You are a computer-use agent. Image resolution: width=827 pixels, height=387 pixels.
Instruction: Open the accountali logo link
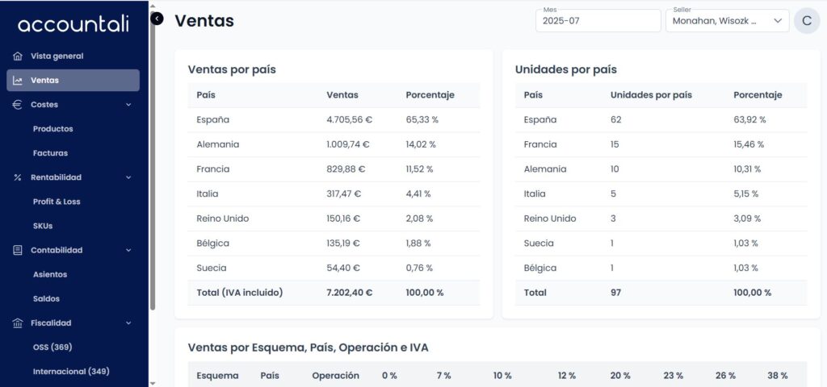[x=73, y=24]
